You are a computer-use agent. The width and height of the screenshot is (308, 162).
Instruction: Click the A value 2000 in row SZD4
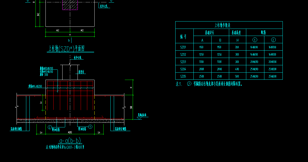201,69
